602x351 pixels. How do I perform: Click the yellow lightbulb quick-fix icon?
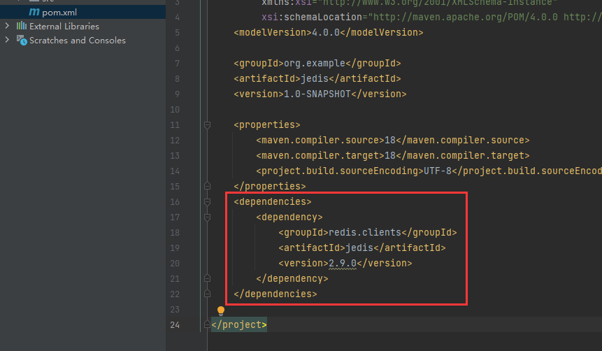point(221,310)
